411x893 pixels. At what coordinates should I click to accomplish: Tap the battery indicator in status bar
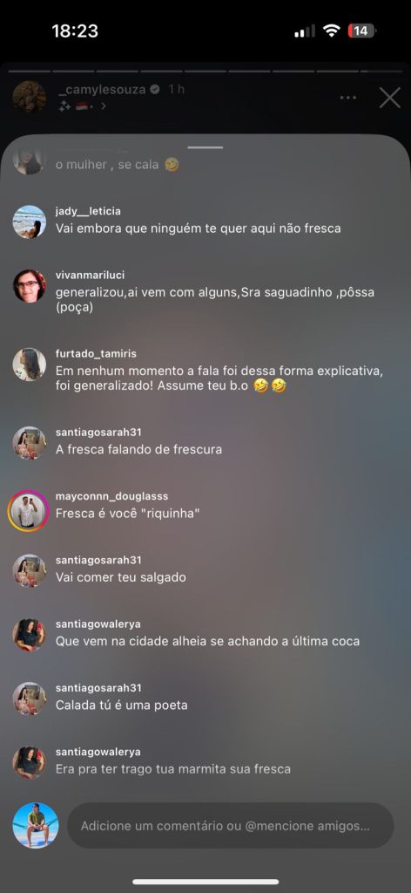[361, 31]
